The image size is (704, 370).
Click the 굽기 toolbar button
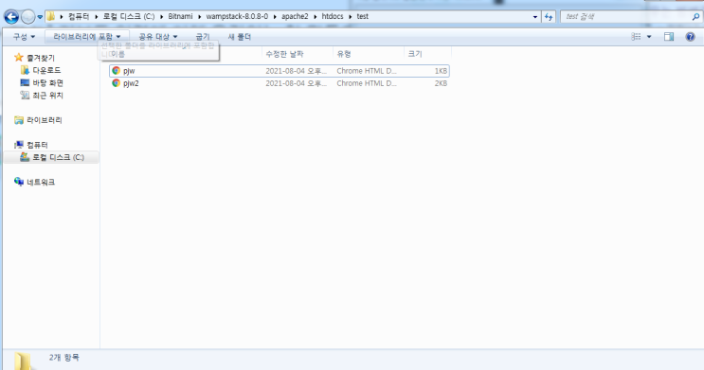(203, 37)
